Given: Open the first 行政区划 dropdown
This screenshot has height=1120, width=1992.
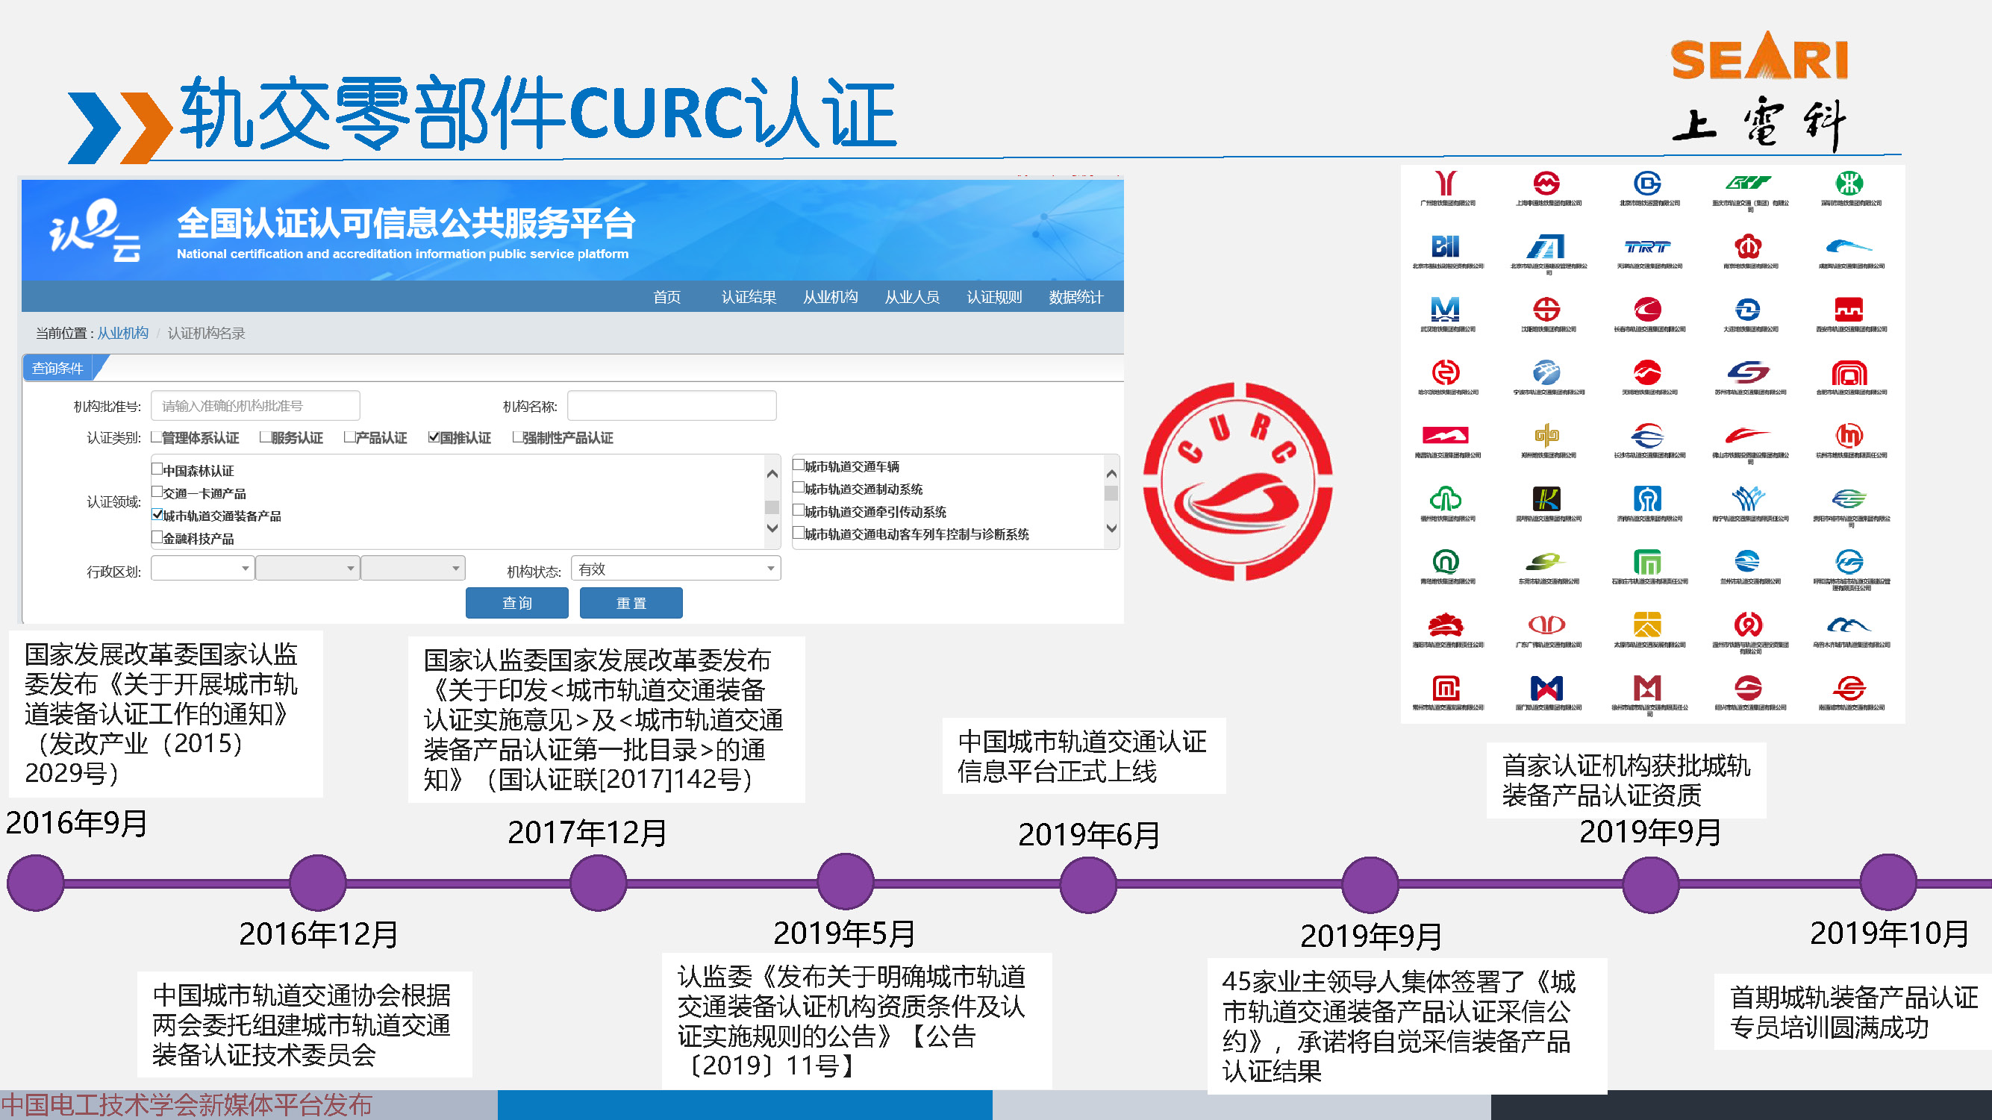Looking at the screenshot, I should (202, 568).
